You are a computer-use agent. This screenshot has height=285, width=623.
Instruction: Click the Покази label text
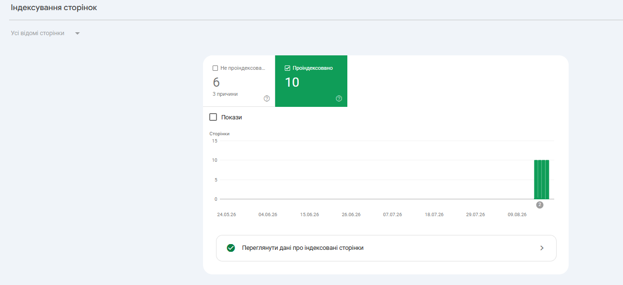tap(231, 117)
